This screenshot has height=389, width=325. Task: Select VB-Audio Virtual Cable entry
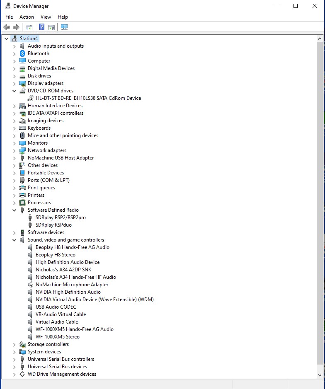[x=61, y=314]
